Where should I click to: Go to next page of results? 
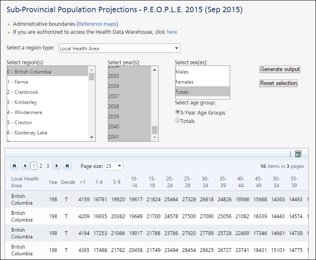click(56, 166)
